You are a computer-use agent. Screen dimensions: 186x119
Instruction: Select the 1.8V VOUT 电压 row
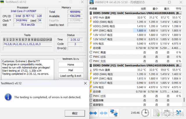click(135, 35)
